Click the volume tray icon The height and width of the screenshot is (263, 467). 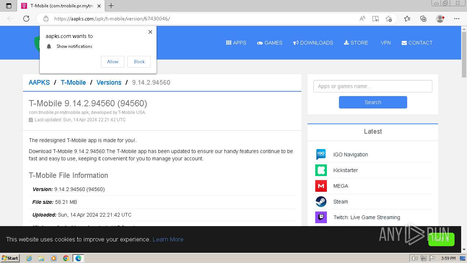coord(414,258)
